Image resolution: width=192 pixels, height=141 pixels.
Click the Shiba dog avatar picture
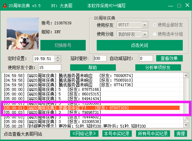tap(23, 34)
